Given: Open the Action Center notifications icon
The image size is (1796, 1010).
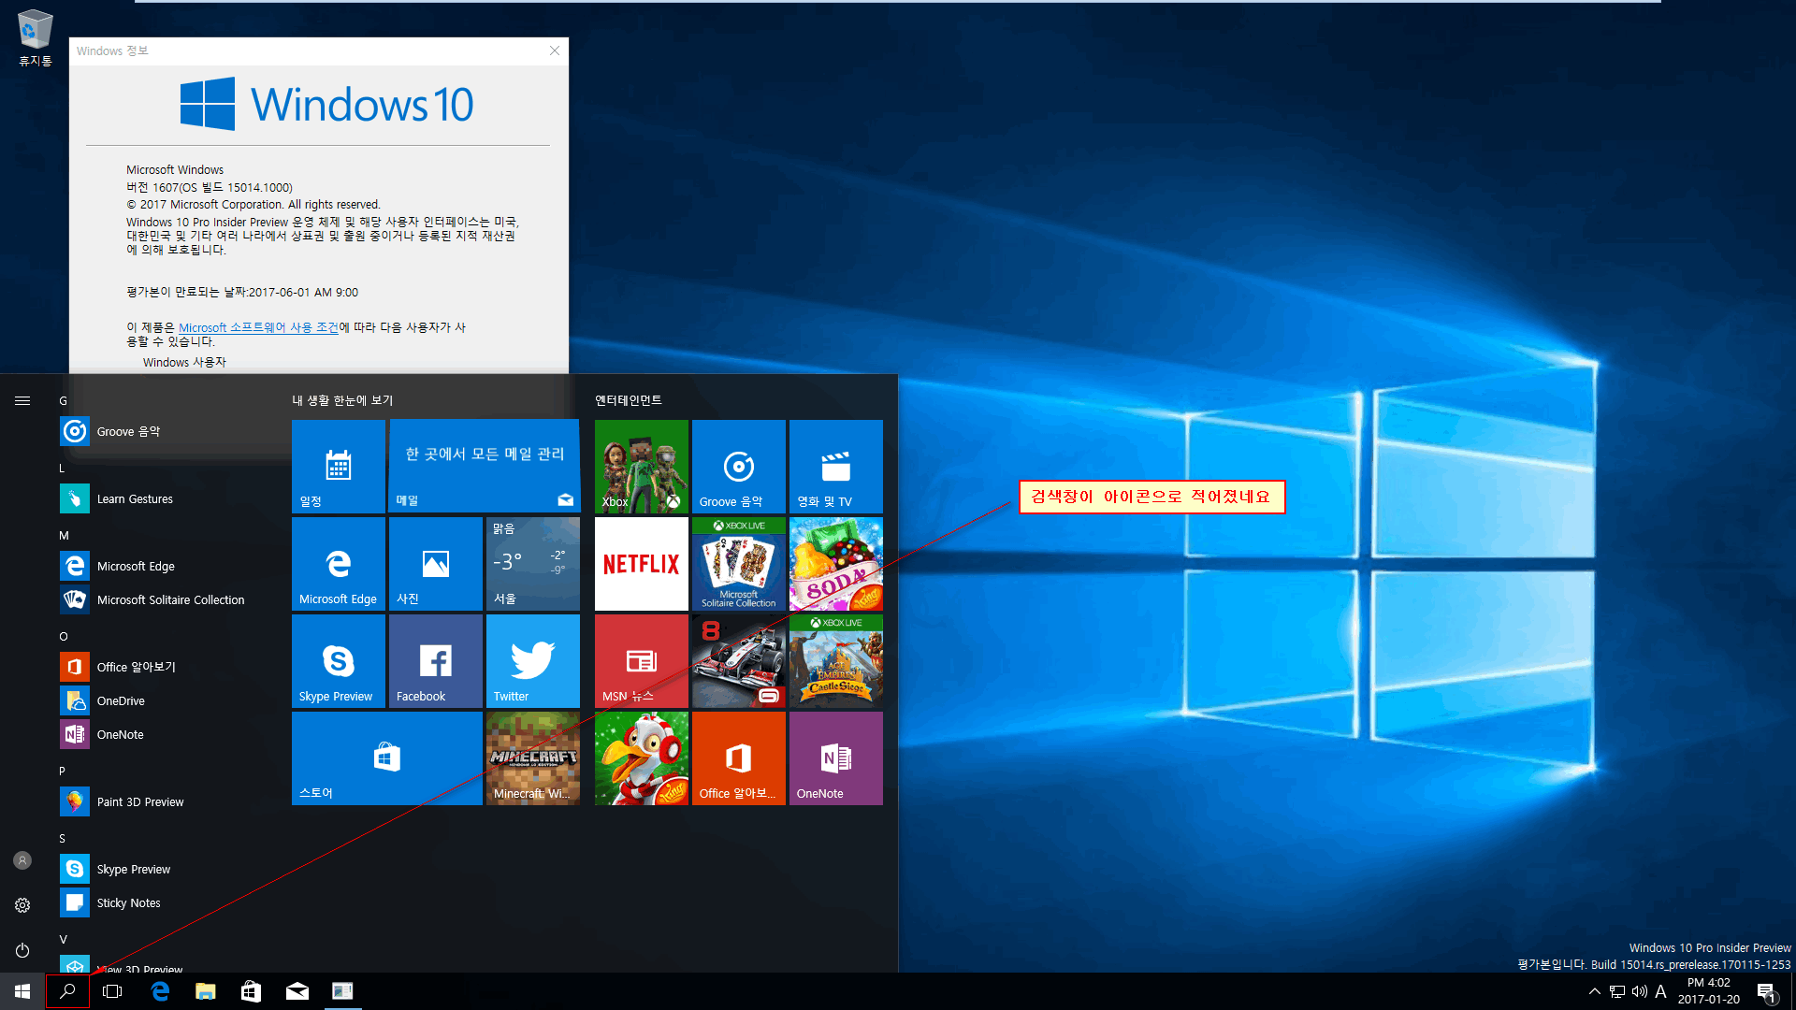Looking at the screenshot, I should [x=1766, y=991].
